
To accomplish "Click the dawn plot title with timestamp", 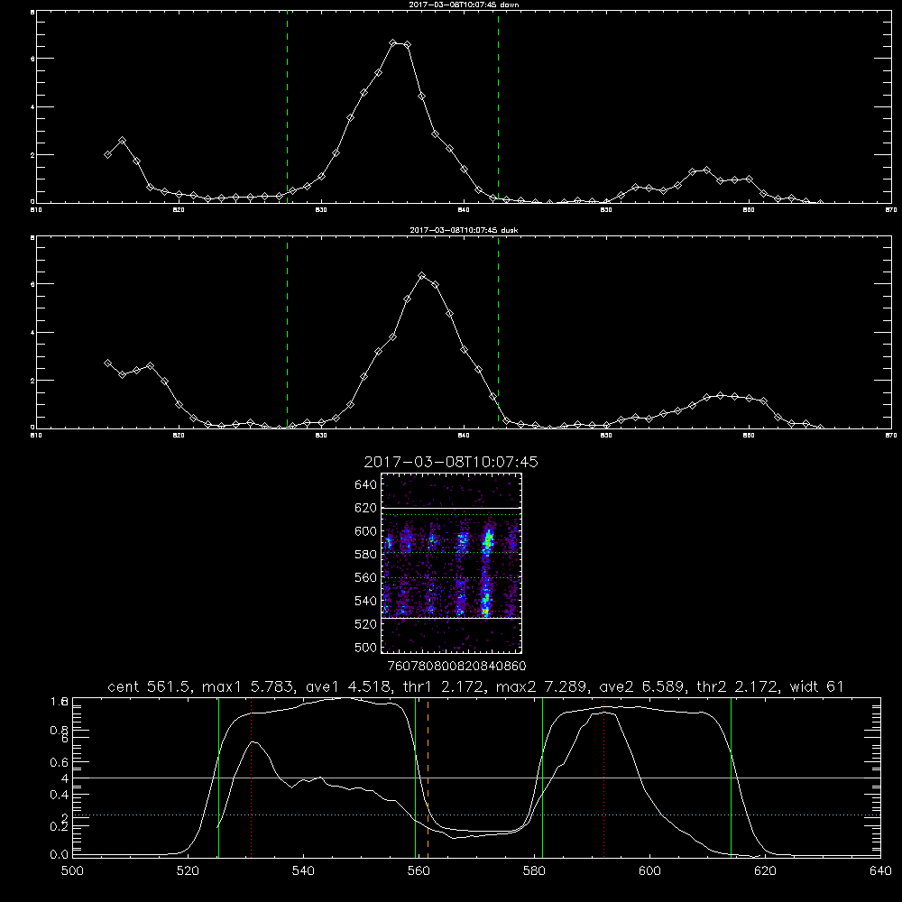I will coord(465,5).
